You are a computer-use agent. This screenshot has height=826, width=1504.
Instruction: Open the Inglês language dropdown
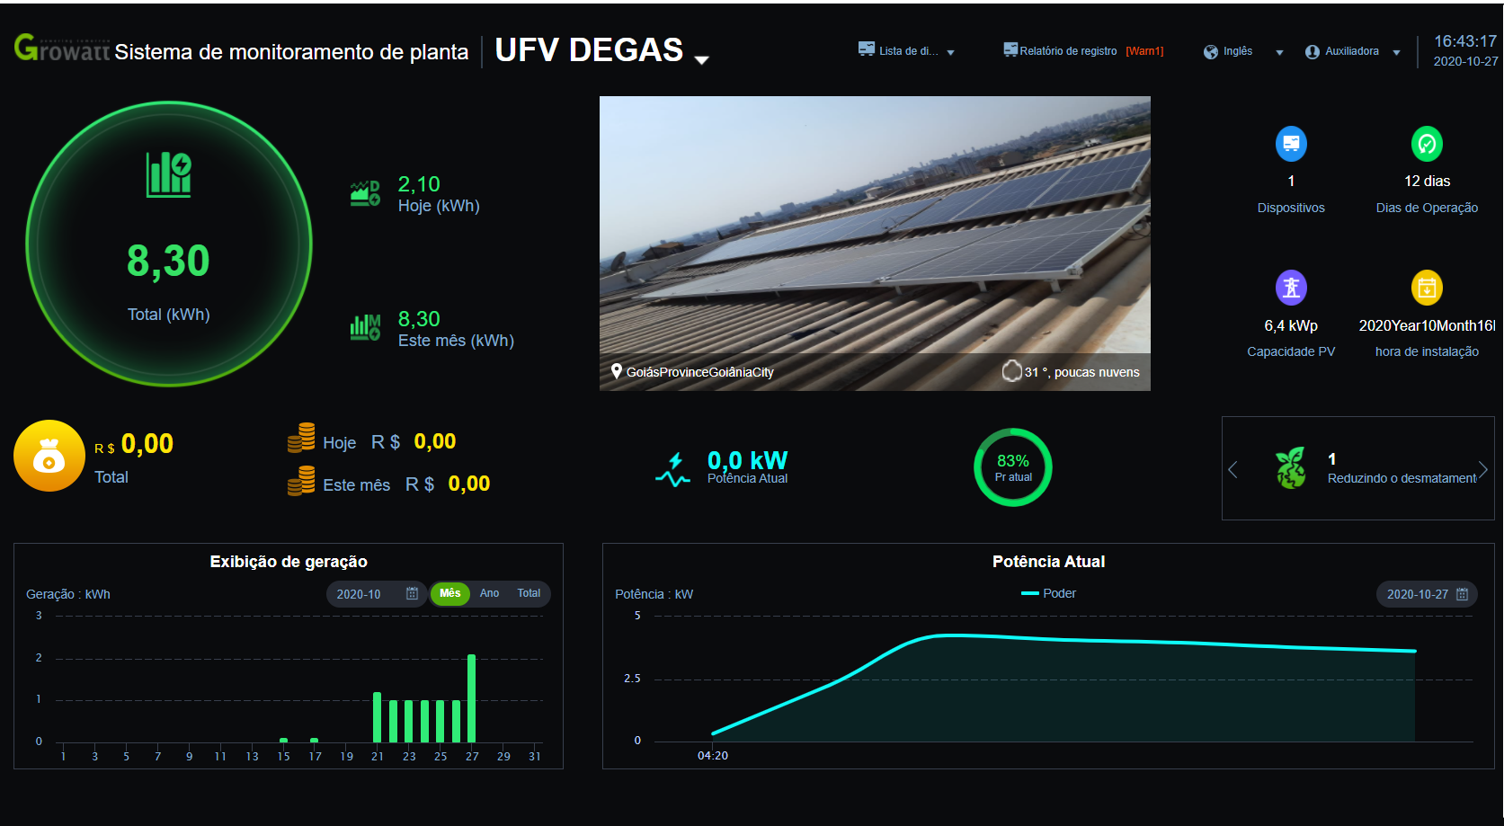coord(1243,51)
